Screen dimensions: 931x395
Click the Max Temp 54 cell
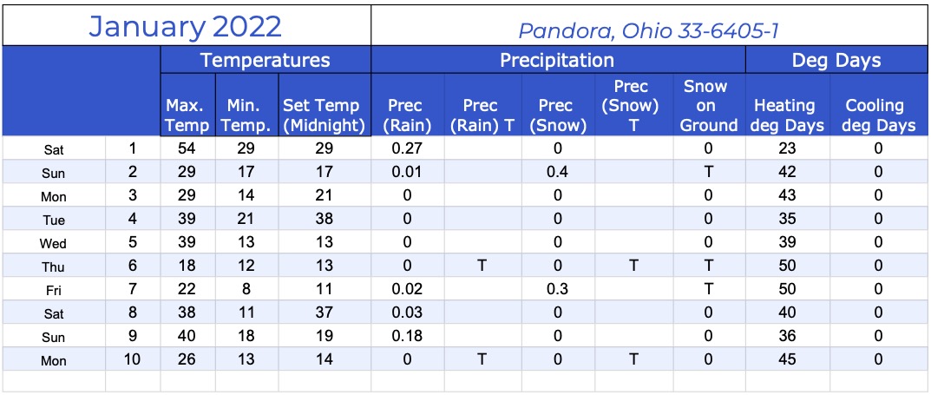(x=187, y=148)
